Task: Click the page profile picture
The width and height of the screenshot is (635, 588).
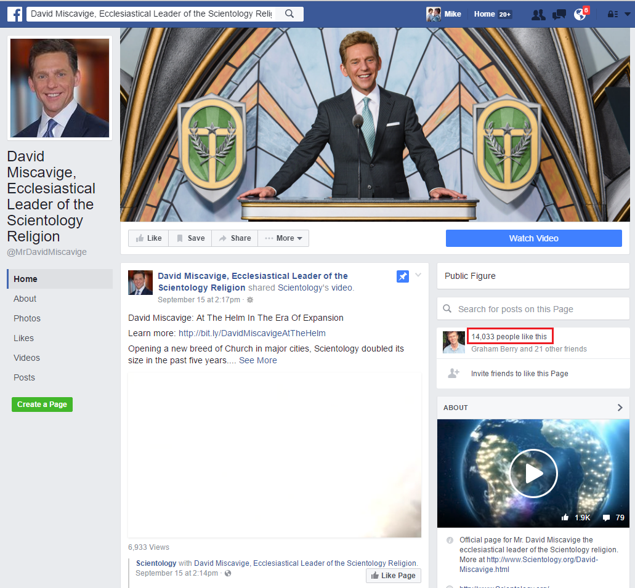Action: click(60, 88)
